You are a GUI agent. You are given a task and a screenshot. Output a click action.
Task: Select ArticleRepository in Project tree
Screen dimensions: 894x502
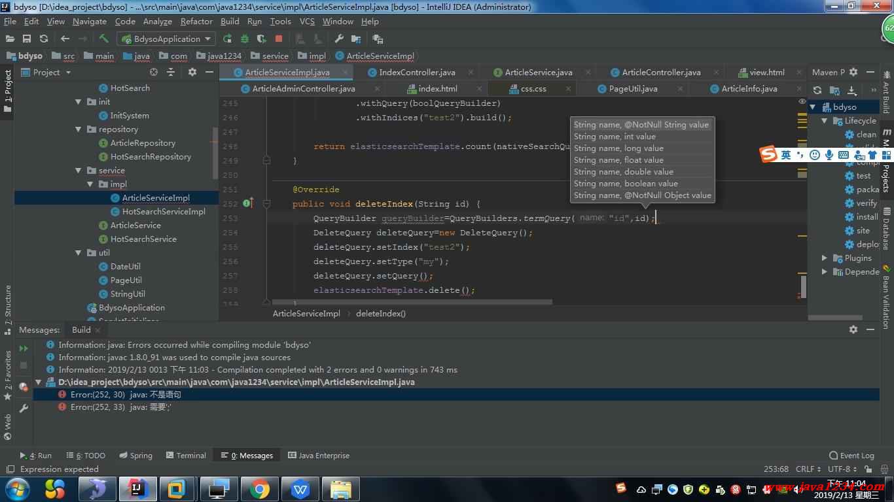coord(143,143)
